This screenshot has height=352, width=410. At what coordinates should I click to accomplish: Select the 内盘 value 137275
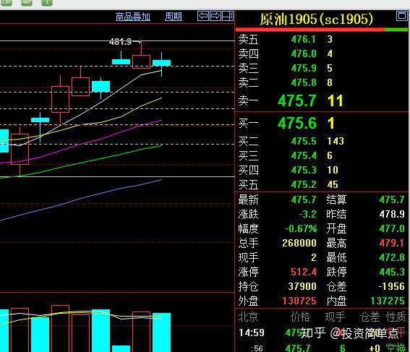[388, 301]
